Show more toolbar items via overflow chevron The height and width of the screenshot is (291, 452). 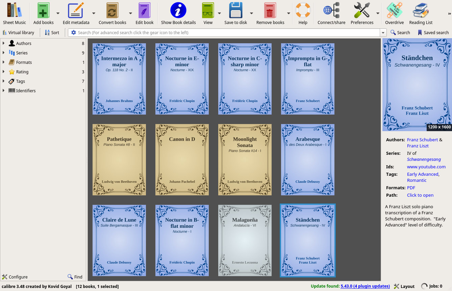(449, 14)
